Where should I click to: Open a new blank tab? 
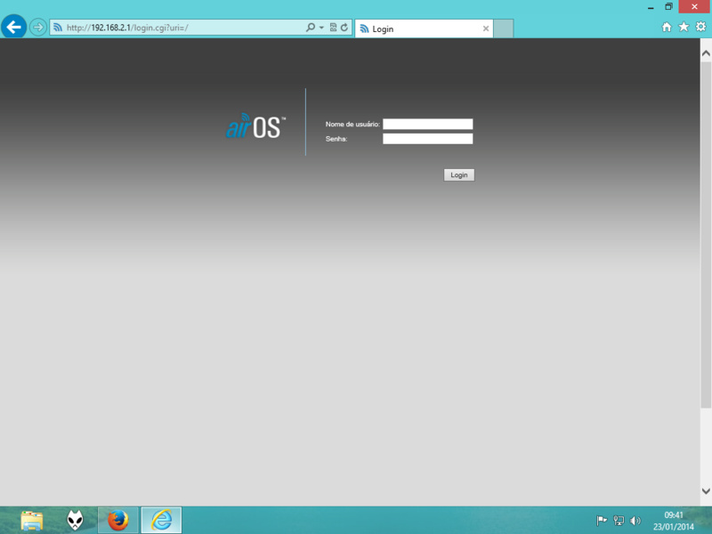503,28
